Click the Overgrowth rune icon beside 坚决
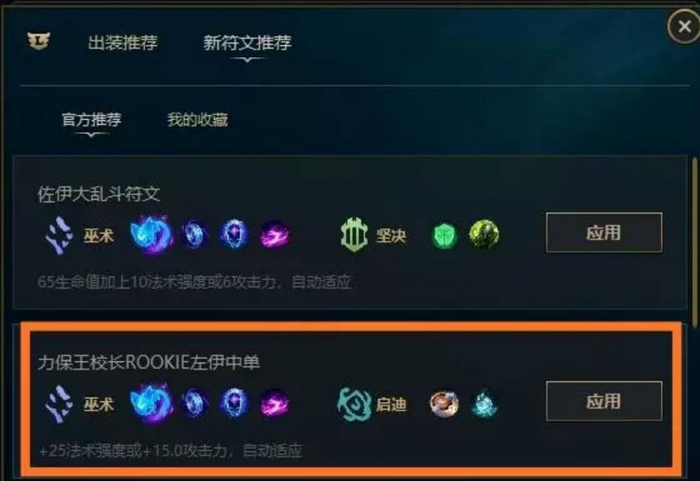Image resolution: width=700 pixels, height=481 pixels. tap(484, 234)
